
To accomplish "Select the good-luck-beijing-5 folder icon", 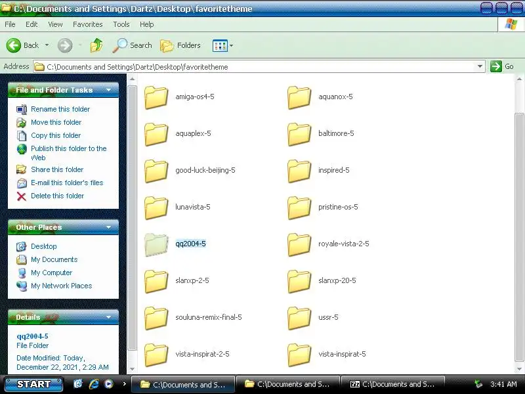I will coord(156,171).
